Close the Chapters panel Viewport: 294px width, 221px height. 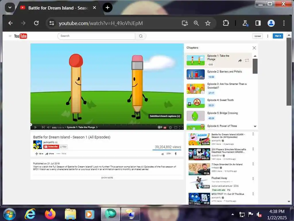point(254,48)
